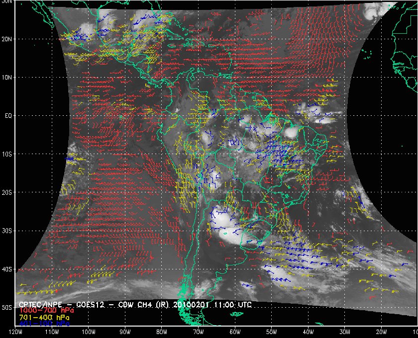Click the 10N latitude axis label

[x=8, y=77]
